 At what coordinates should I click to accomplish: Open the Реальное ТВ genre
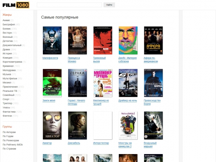click(x=10, y=91)
